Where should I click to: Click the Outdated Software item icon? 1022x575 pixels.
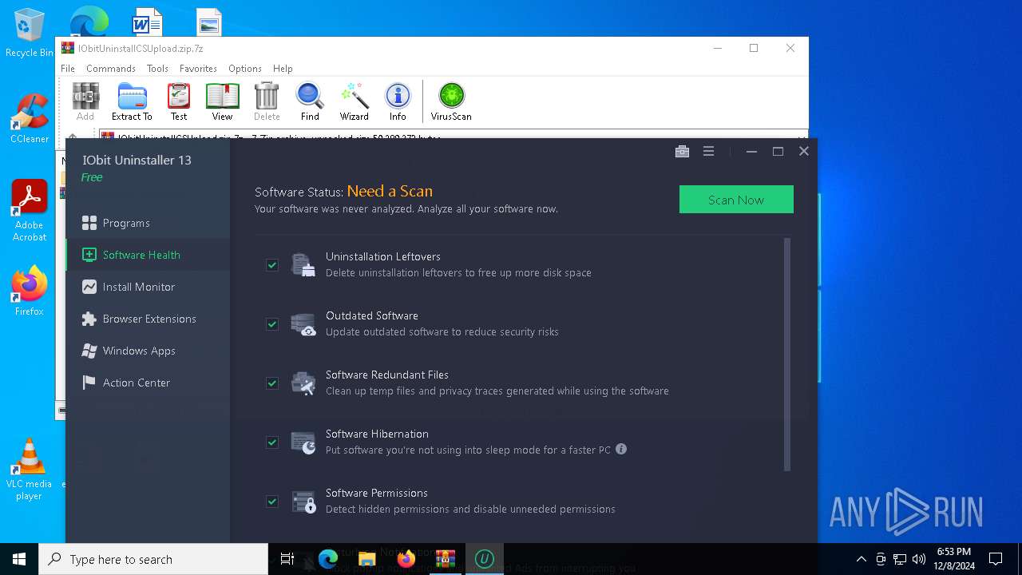click(x=303, y=323)
